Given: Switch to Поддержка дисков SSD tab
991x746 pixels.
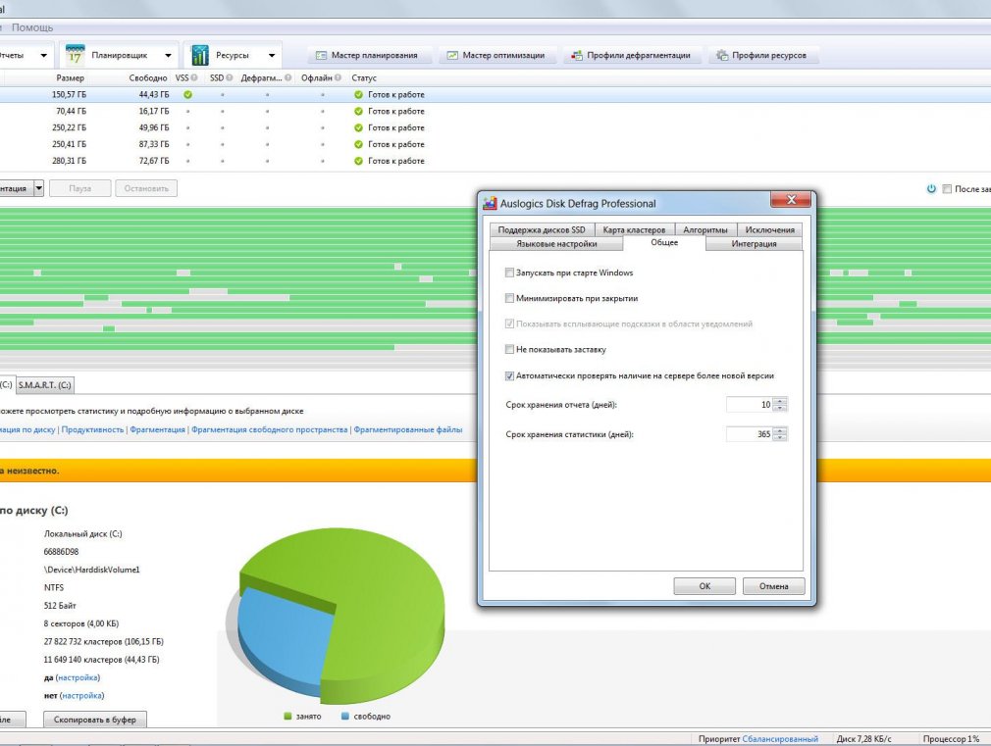Looking at the screenshot, I should point(542,230).
